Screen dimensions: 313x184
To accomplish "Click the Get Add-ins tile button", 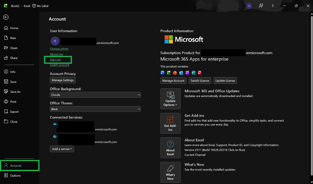I will tap(171, 123).
